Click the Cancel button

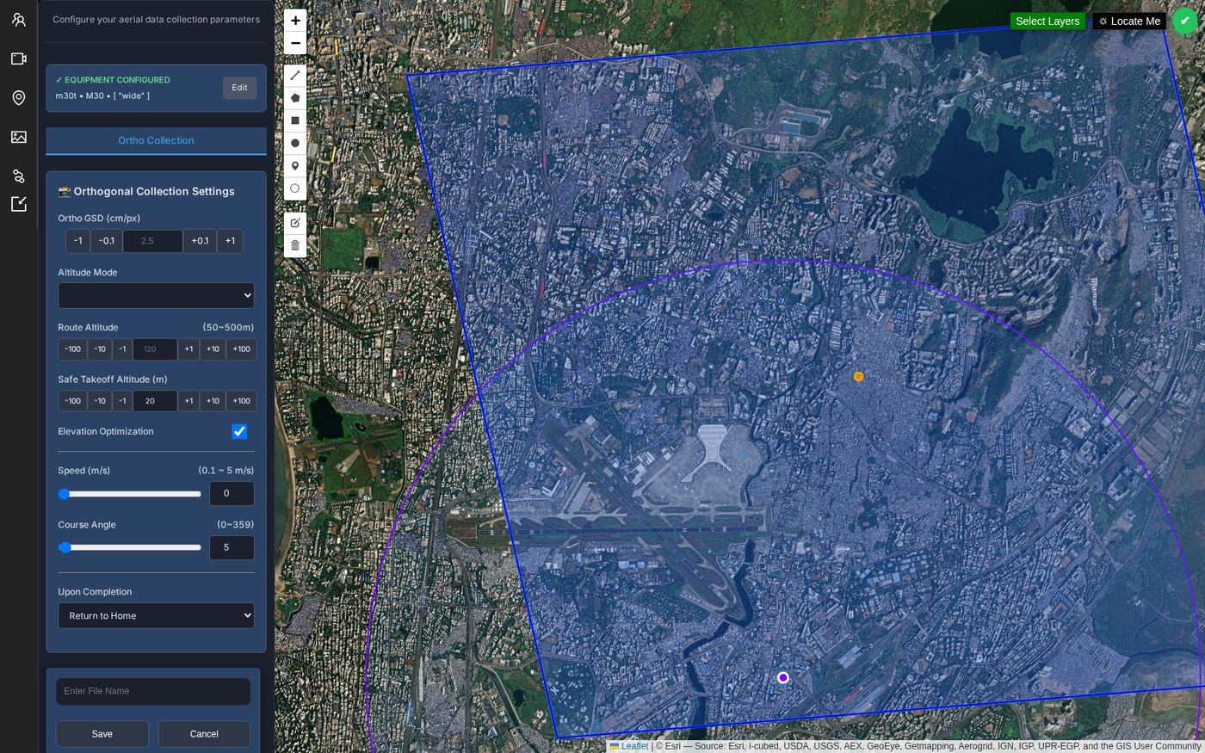tap(204, 734)
